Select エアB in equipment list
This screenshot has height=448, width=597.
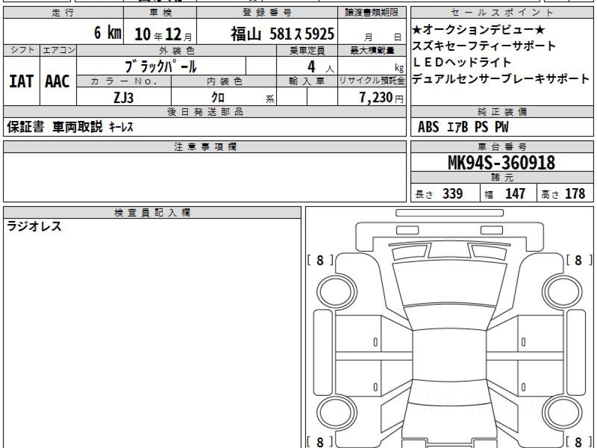pos(458,127)
